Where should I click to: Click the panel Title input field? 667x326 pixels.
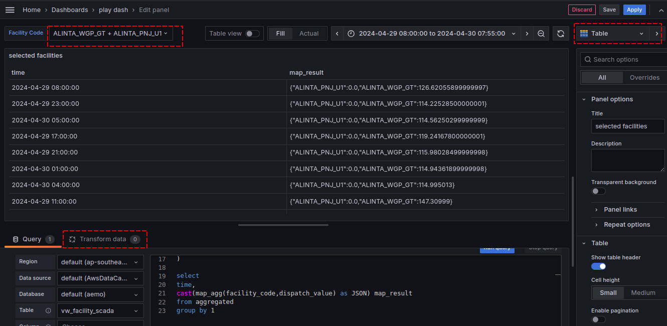[x=628, y=126]
